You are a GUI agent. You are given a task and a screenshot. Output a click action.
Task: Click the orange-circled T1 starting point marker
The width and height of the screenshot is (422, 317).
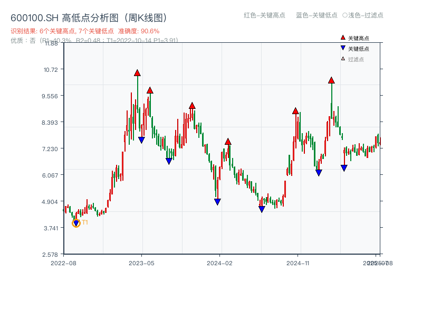[75, 223]
